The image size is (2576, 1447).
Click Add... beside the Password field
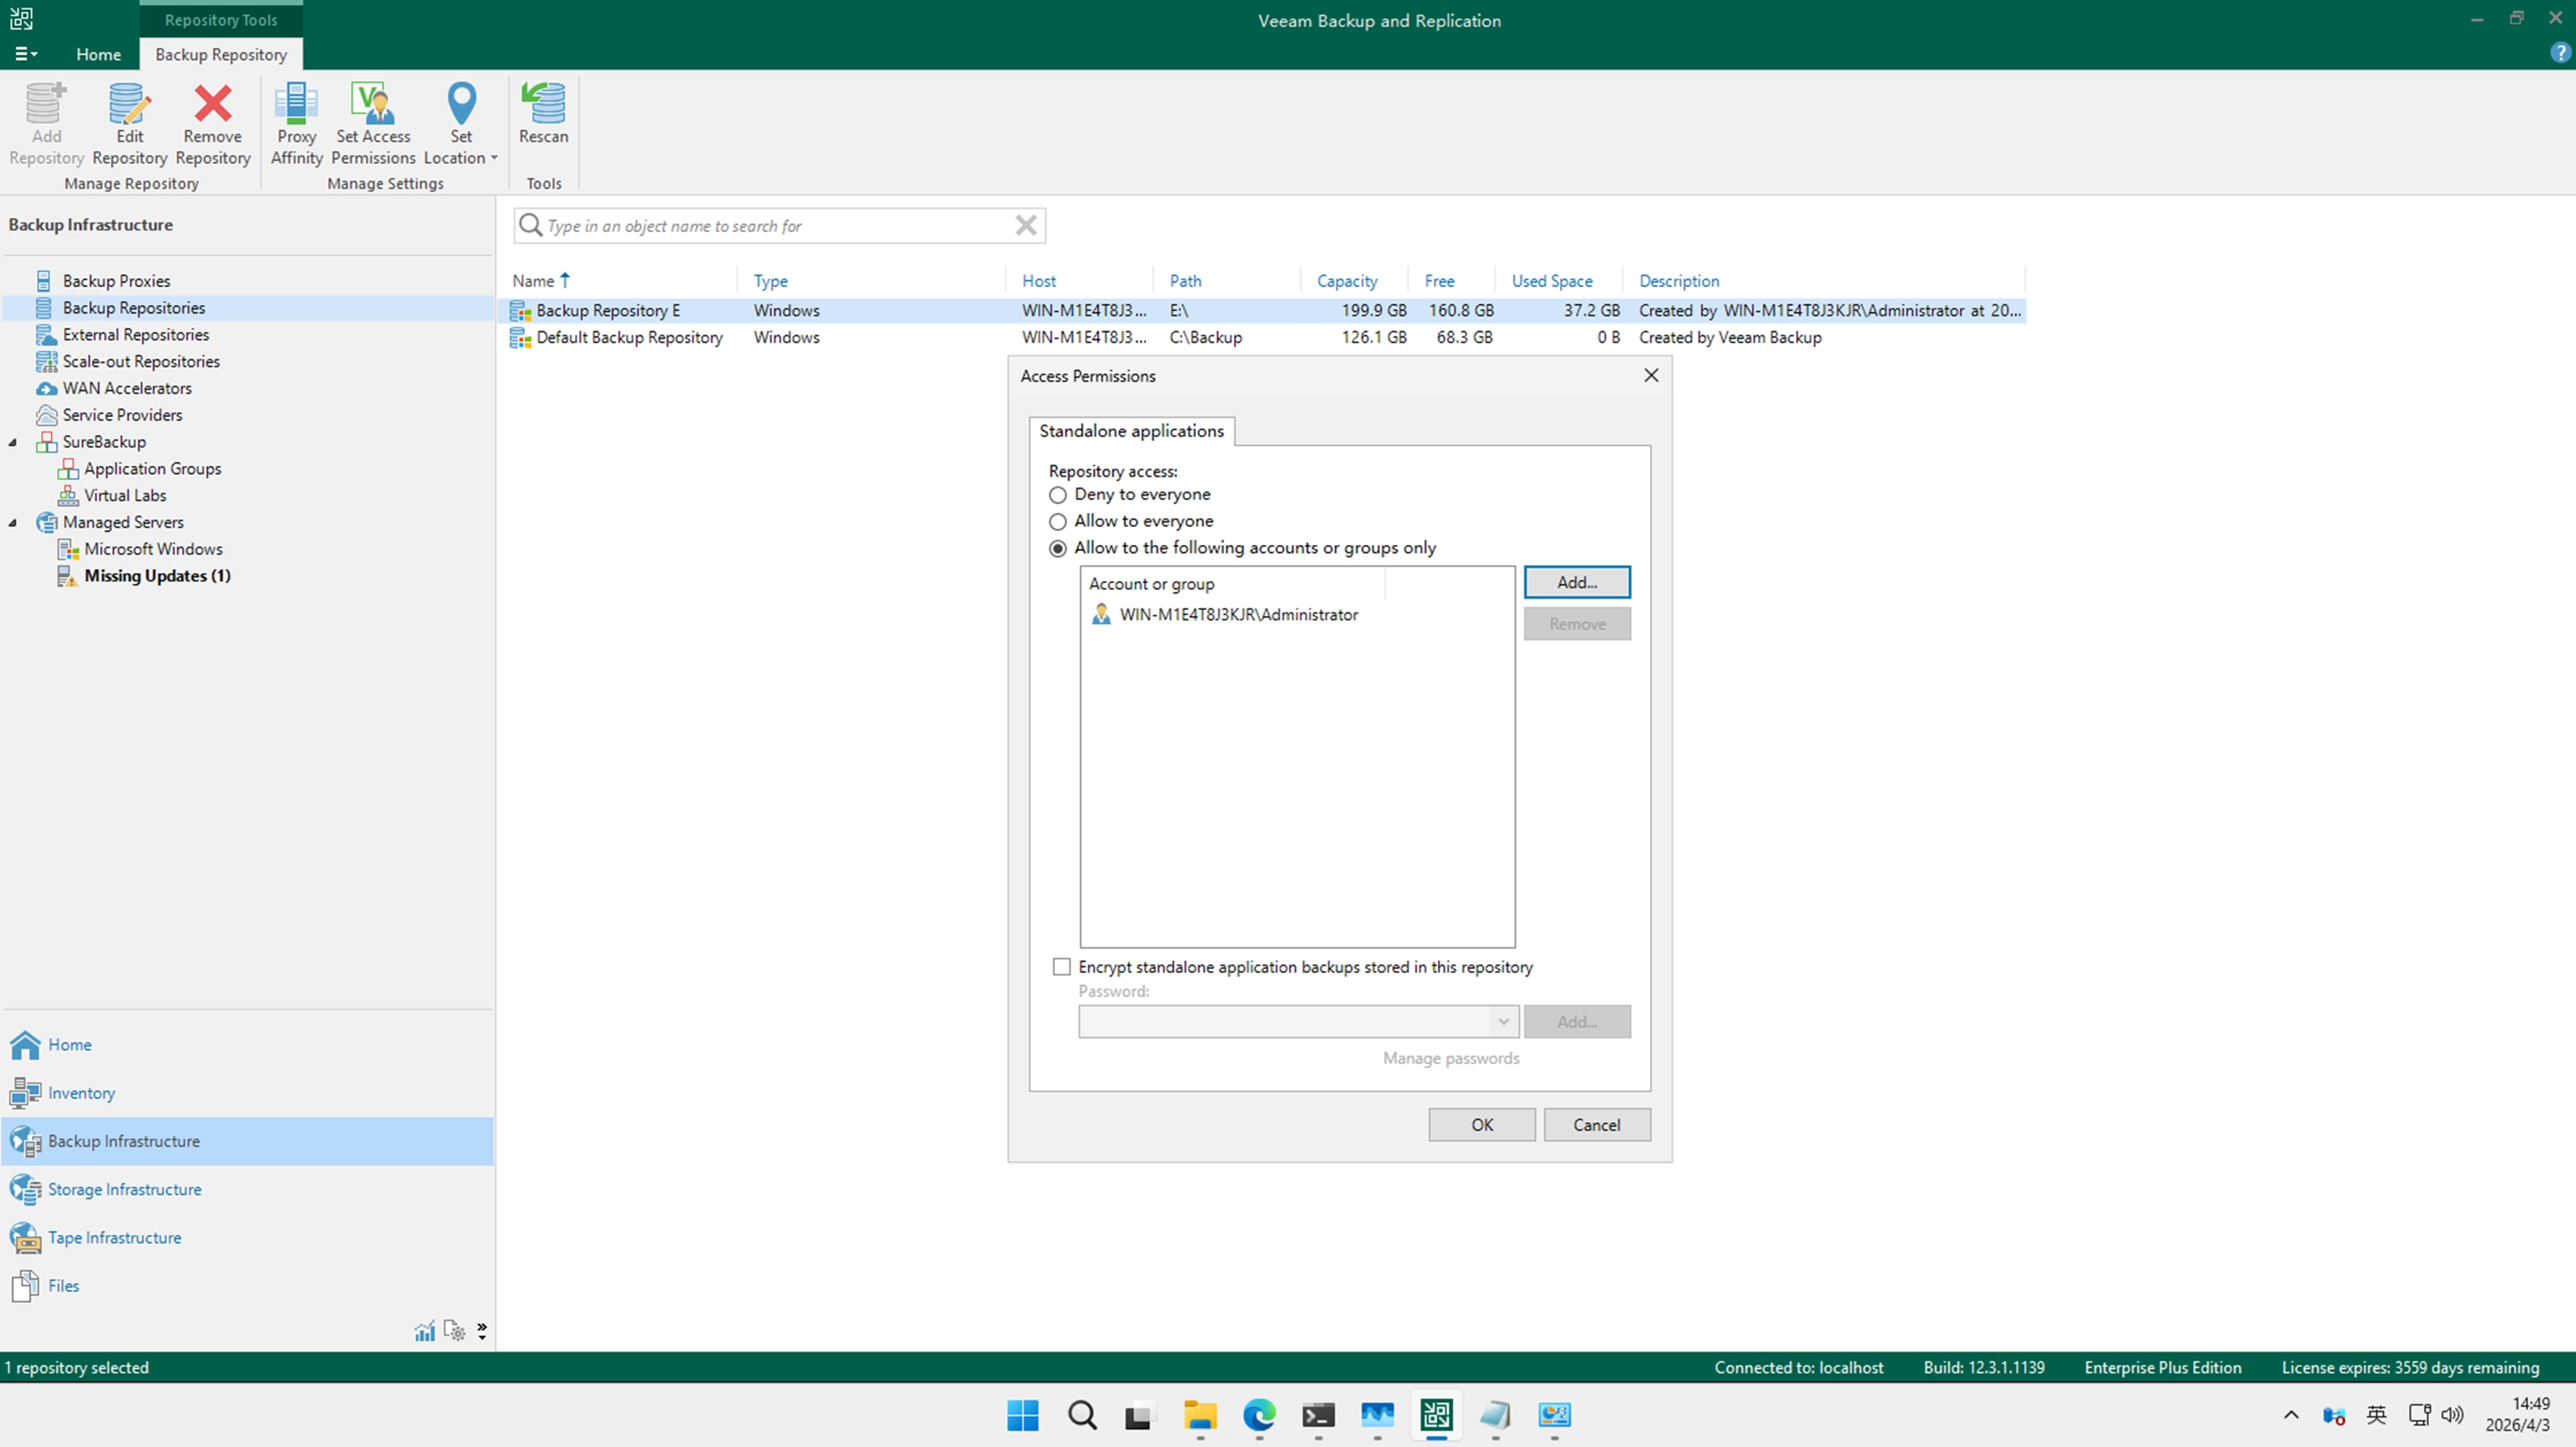[x=1577, y=1021]
